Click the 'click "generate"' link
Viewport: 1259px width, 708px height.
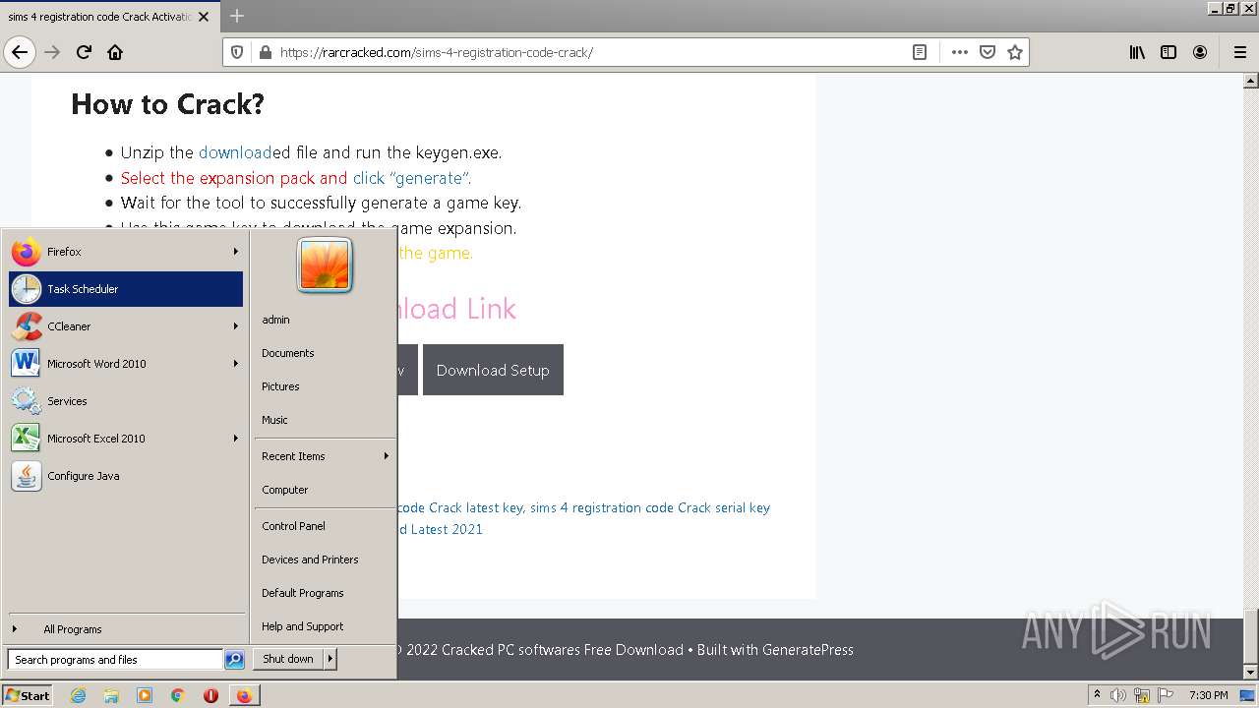tap(412, 178)
